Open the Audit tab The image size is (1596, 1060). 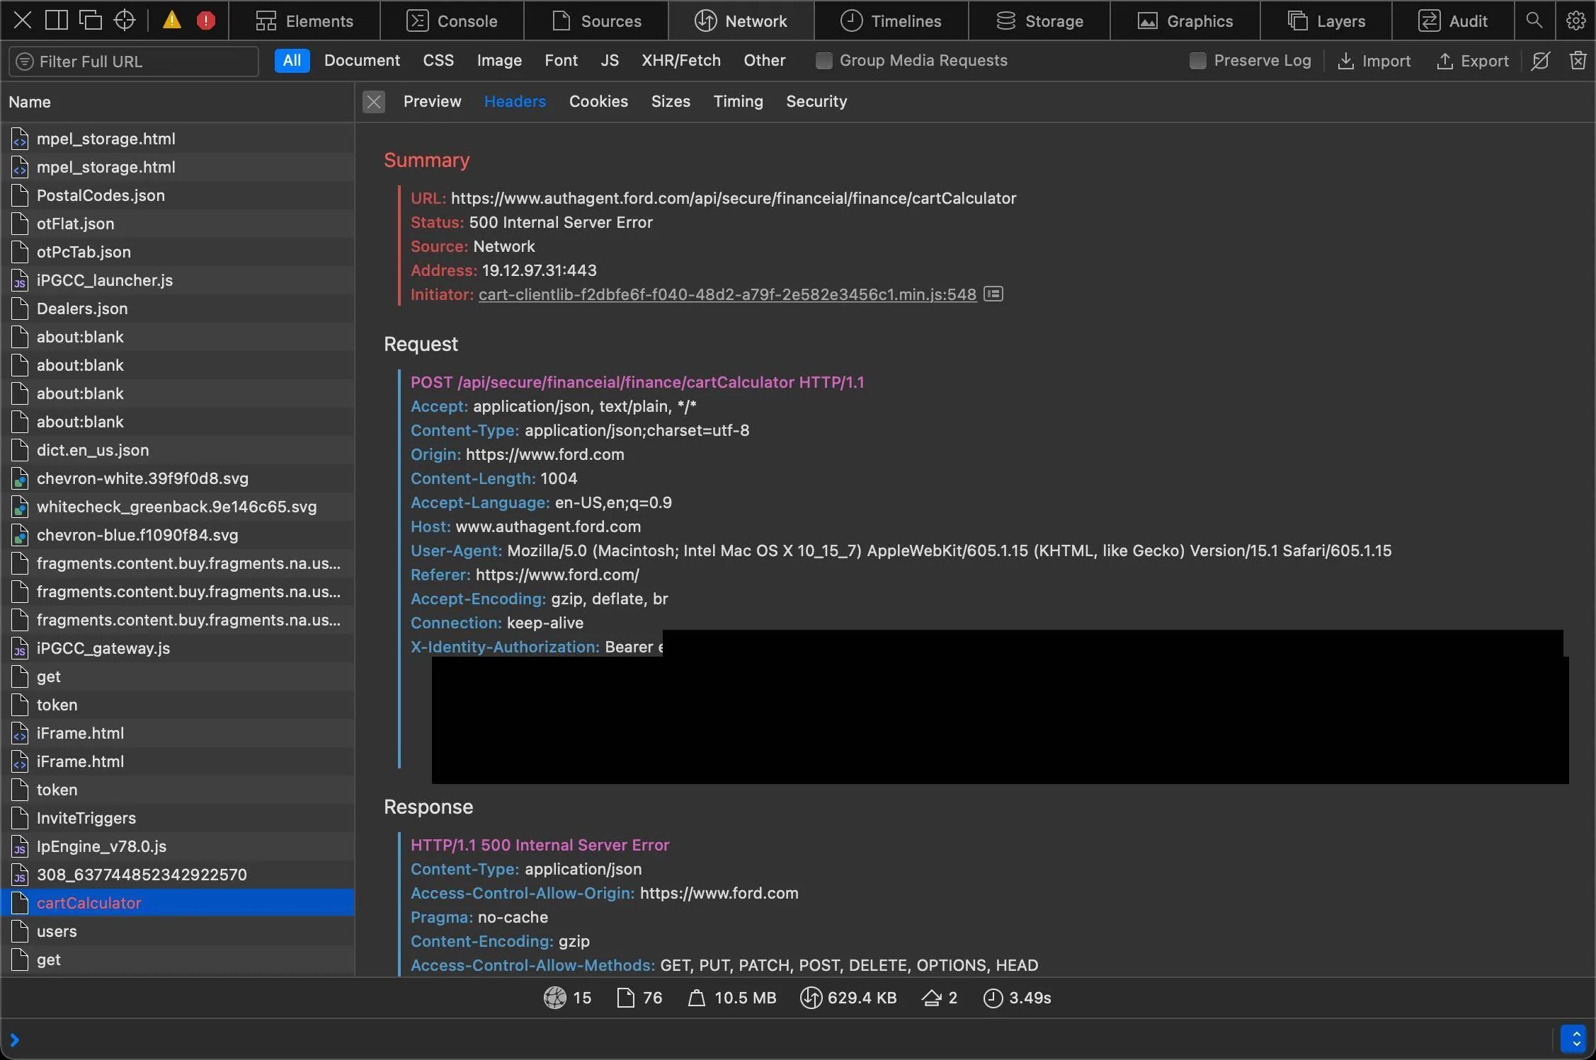(x=1453, y=21)
